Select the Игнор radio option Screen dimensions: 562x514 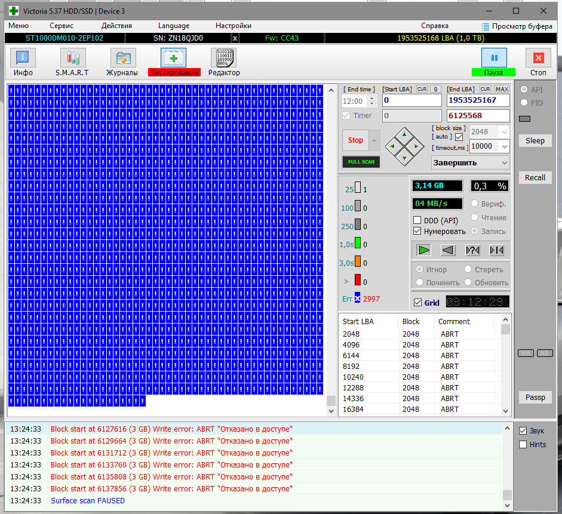click(419, 269)
